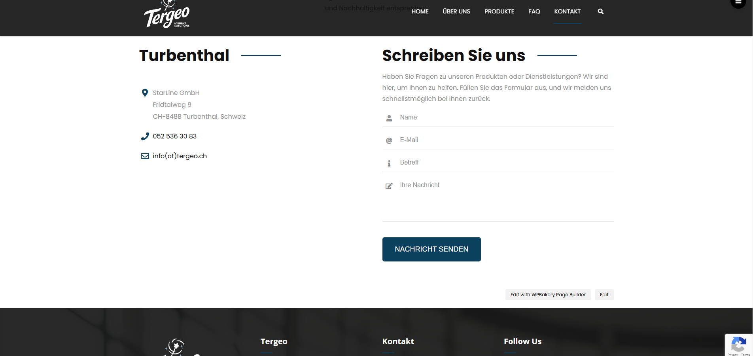Select KONTAKT menu item
This screenshot has height=356, width=753.
567,11
